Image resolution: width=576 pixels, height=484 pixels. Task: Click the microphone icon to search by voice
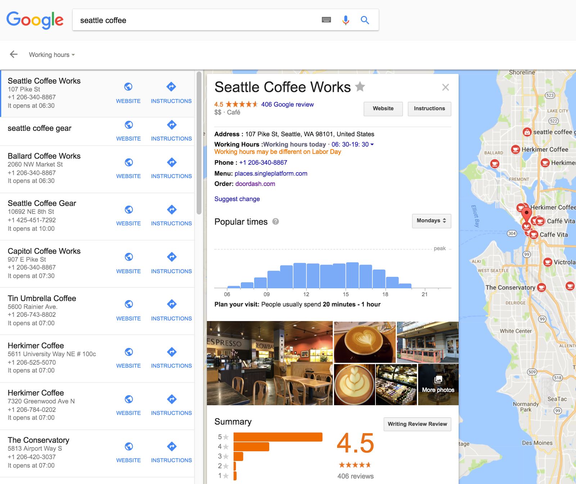345,20
